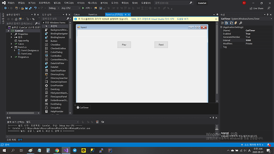
Task: Open the Windows Start menu
Action: [4, 150]
